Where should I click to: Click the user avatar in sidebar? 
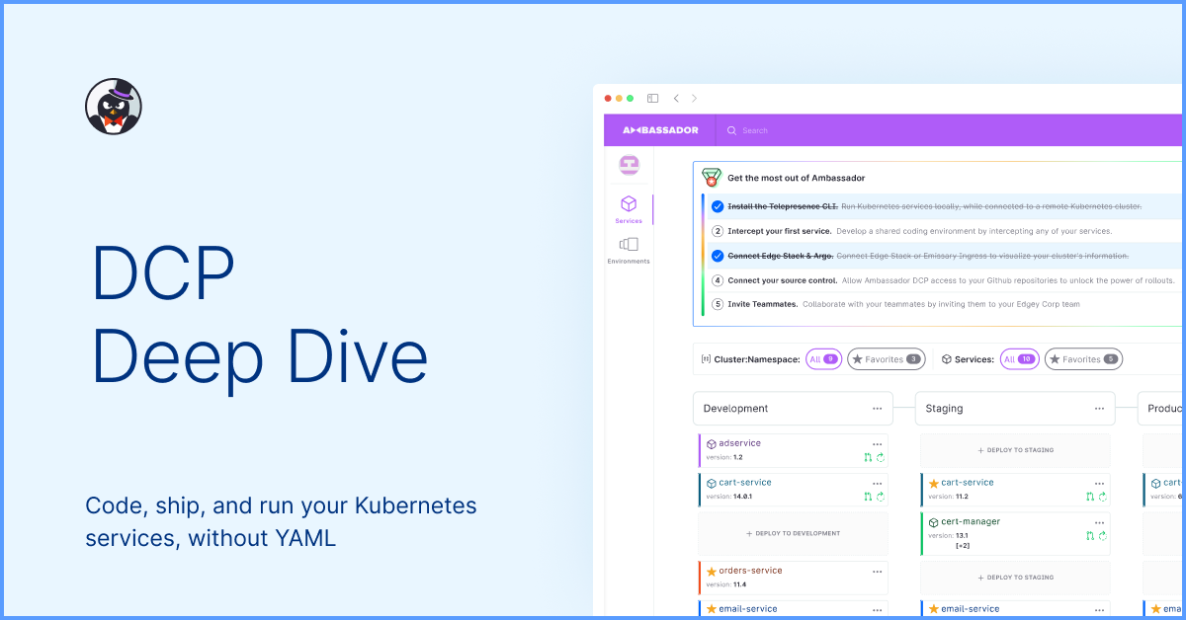(x=629, y=165)
